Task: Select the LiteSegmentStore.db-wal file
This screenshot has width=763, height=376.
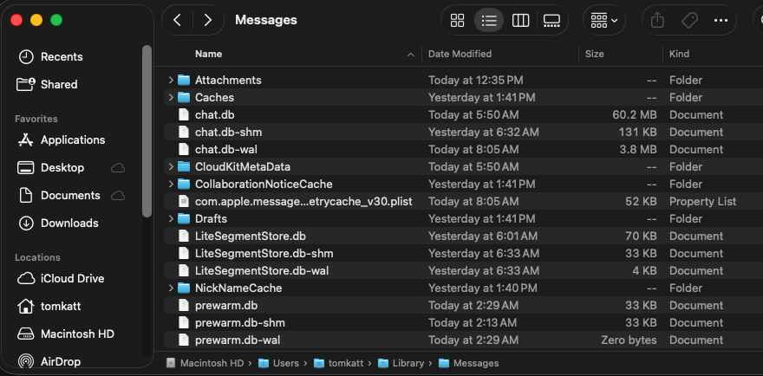Action: [262, 271]
